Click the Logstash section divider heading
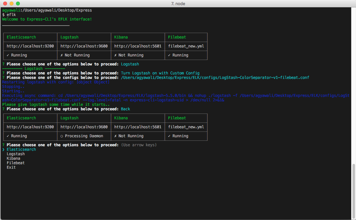 pyautogui.click(x=34, y=69)
